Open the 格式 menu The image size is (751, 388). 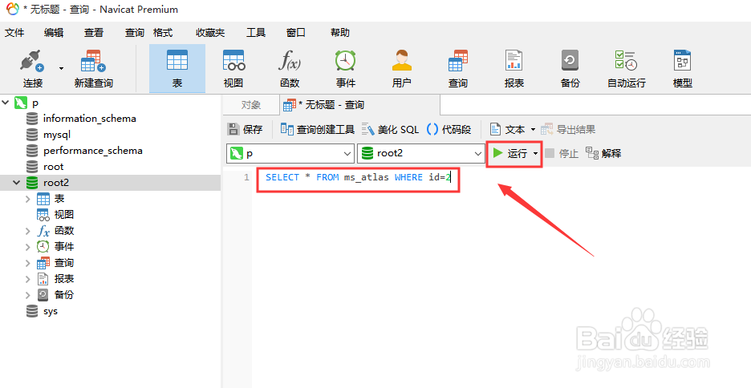163,33
